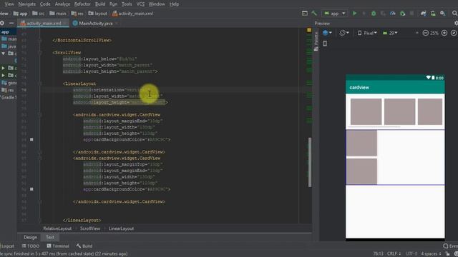Open the Analyze menu

click(62, 4)
